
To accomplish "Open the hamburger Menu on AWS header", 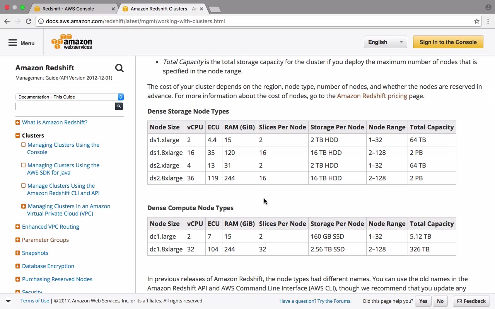I will (22, 43).
